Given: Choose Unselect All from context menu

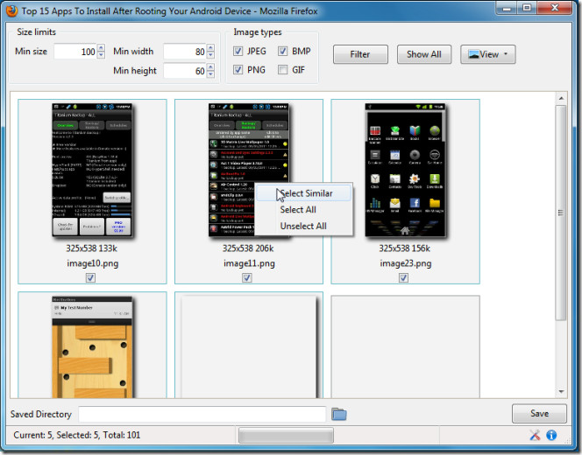Looking at the screenshot, I should pos(303,226).
